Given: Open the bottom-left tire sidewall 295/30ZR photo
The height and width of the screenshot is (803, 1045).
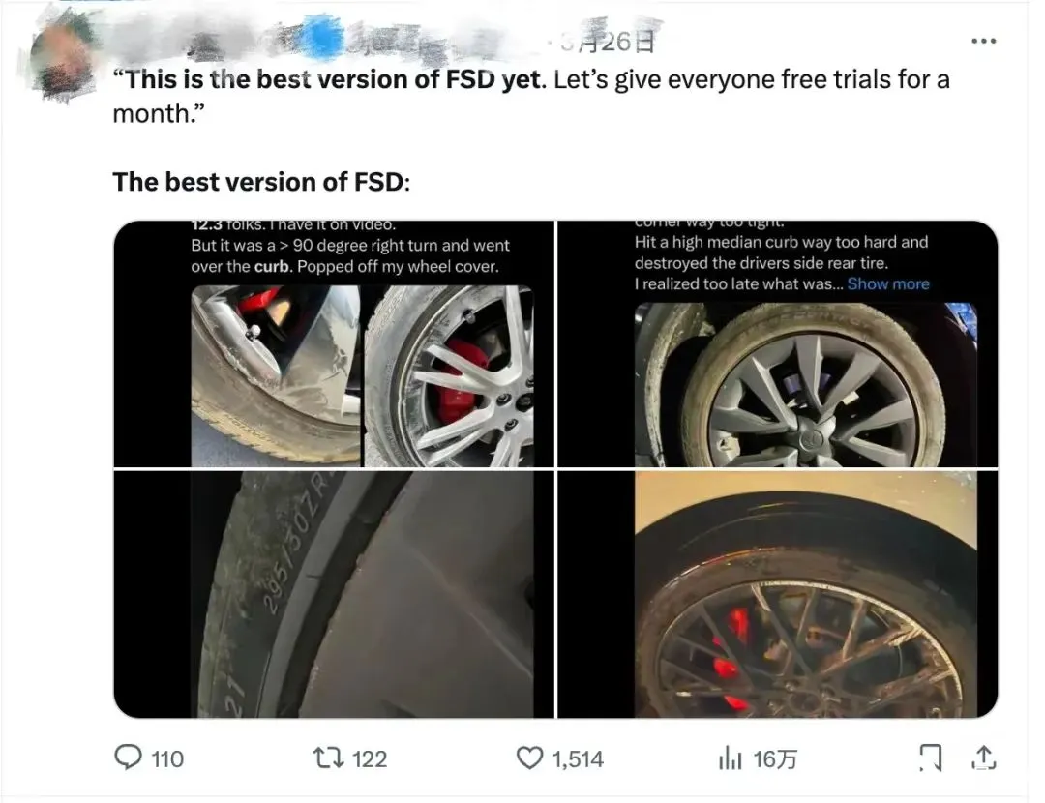Looking at the screenshot, I should click(334, 594).
